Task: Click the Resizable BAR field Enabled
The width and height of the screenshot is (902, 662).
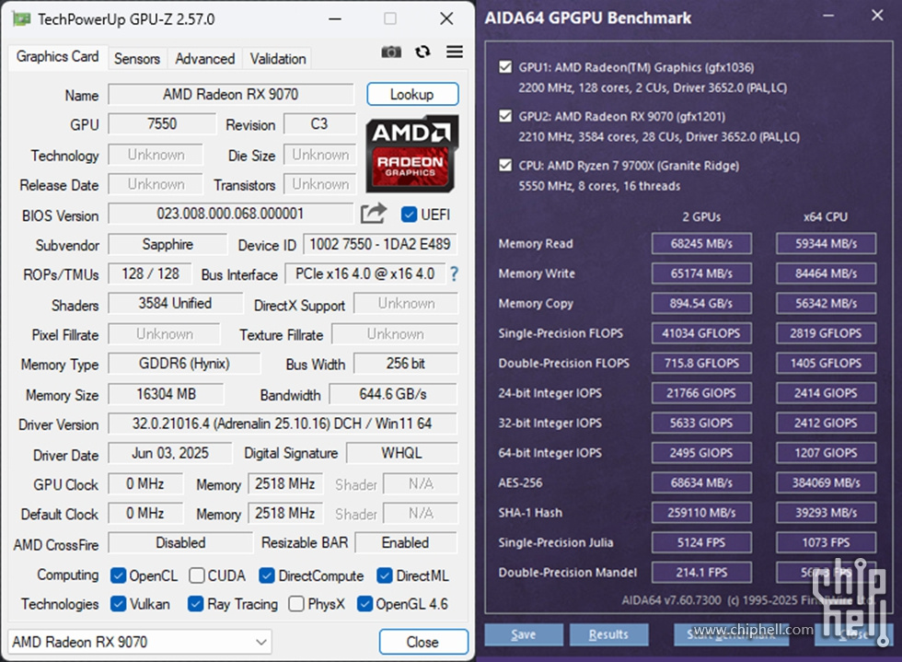Action: [406, 543]
